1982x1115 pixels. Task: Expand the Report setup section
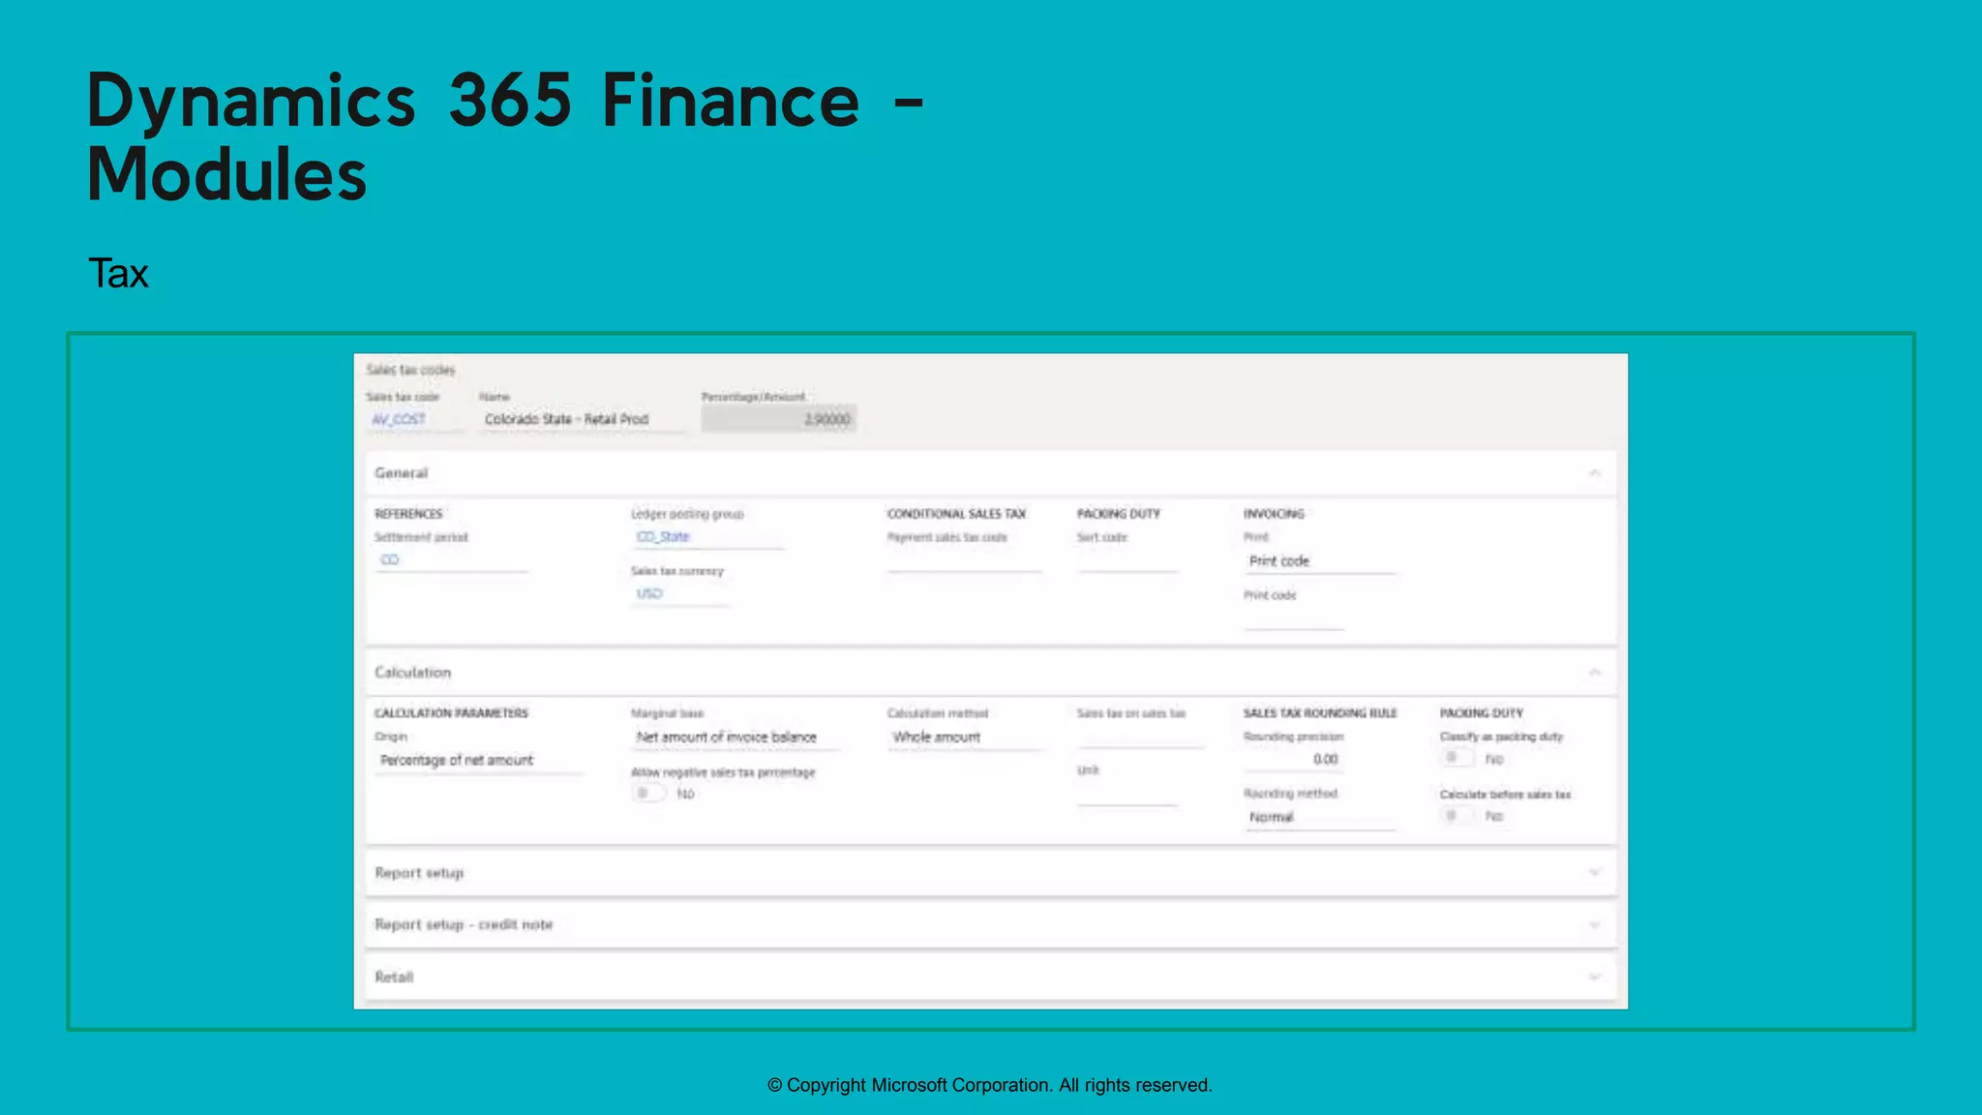pyautogui.click(x=991, y=873)
